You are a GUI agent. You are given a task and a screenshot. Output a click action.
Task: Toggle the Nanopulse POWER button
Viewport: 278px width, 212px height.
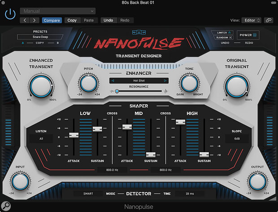click(x=248, y=35)
